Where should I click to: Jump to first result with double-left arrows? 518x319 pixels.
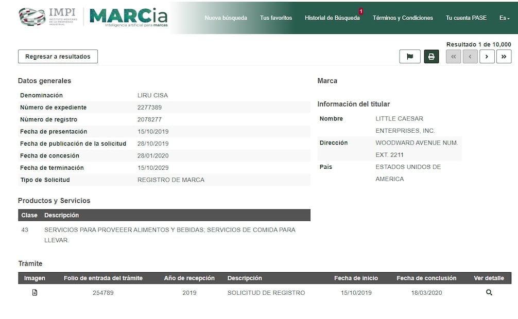[x=453, y=57]
